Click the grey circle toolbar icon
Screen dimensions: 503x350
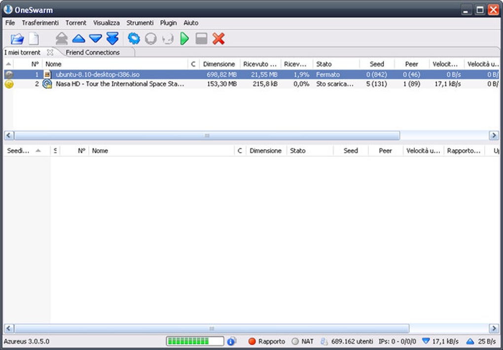pyautogui.click(x=151, y=39)
